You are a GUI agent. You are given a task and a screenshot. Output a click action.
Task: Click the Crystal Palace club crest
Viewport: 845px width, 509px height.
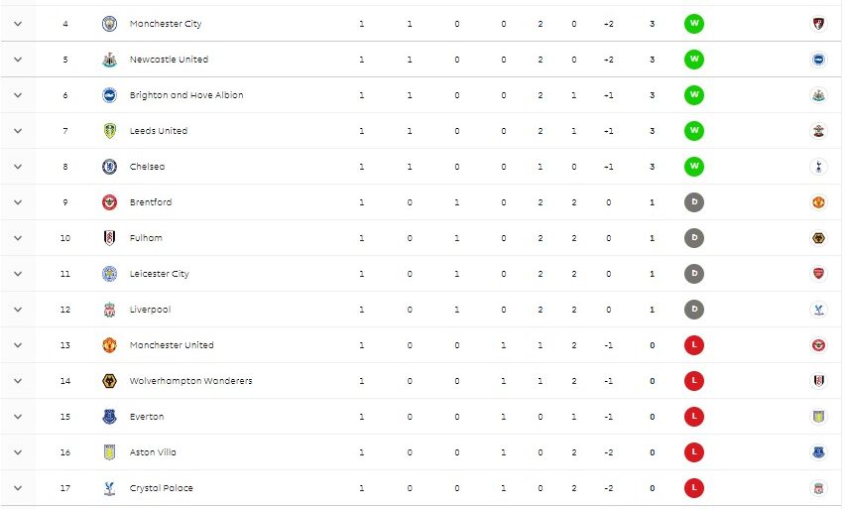pos(109,488)
